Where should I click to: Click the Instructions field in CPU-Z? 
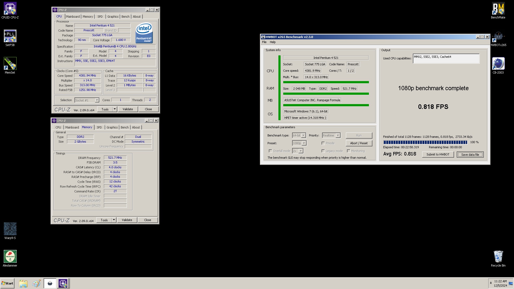pos(115,63)
